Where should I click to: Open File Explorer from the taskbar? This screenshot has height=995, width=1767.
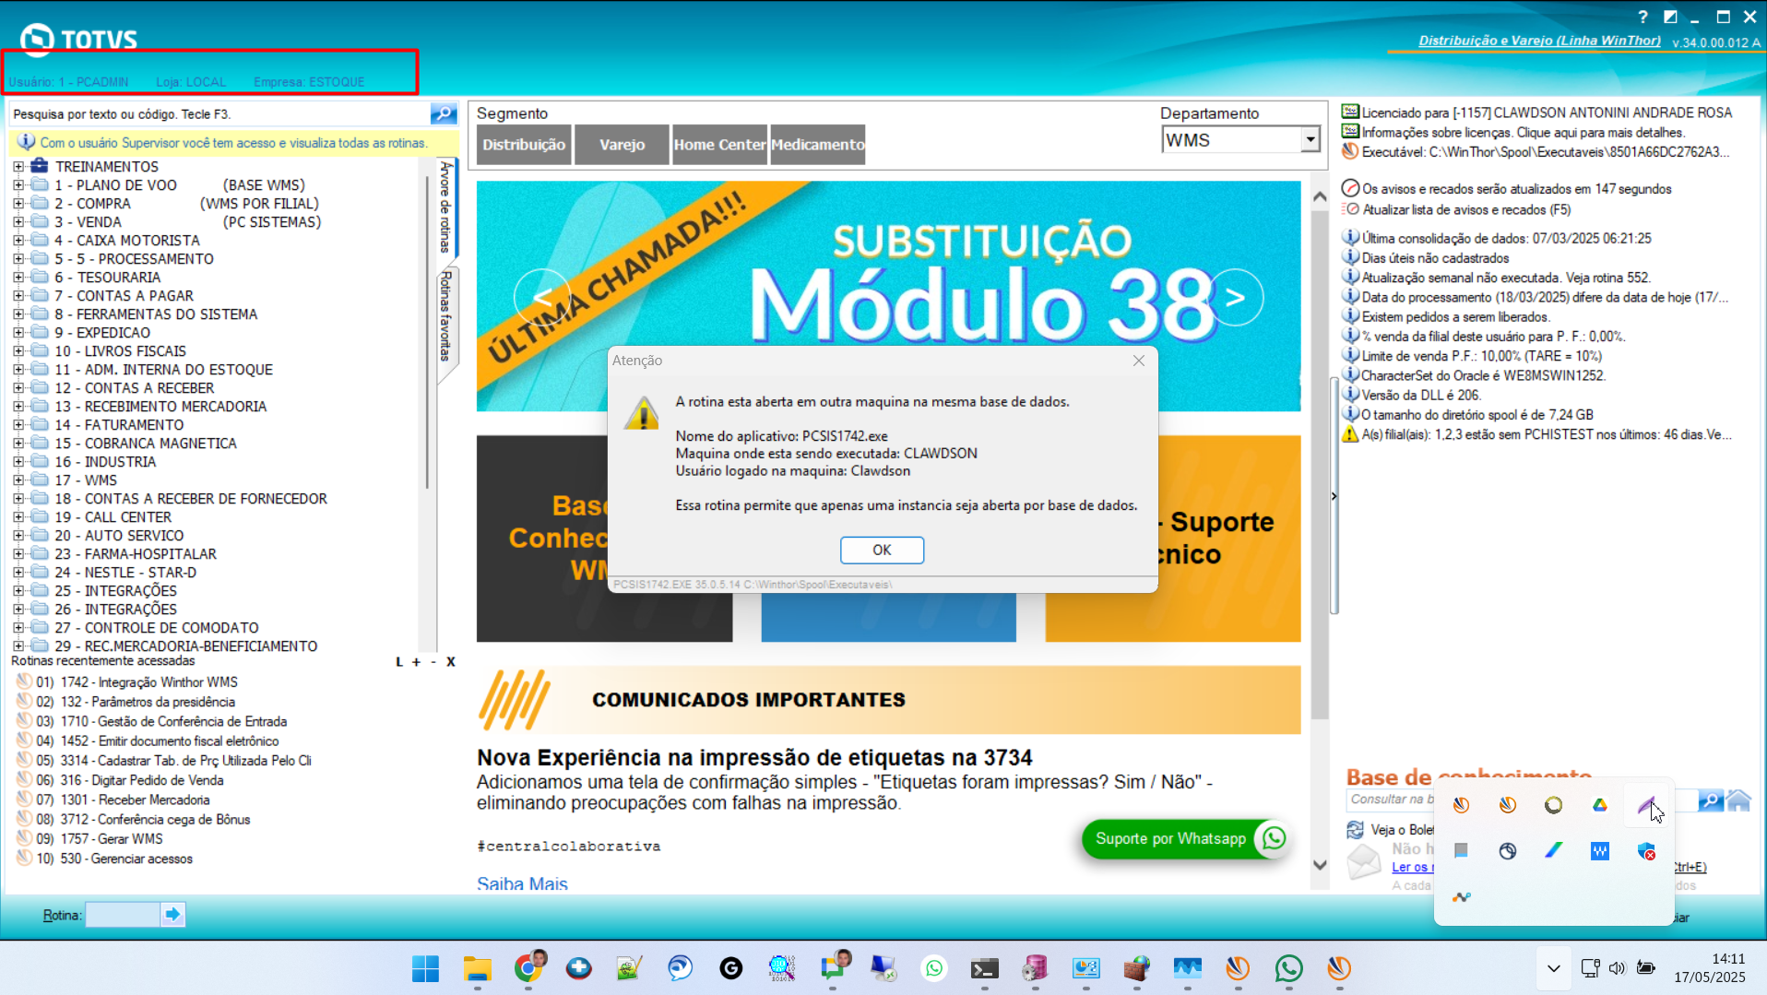(477, 968)
